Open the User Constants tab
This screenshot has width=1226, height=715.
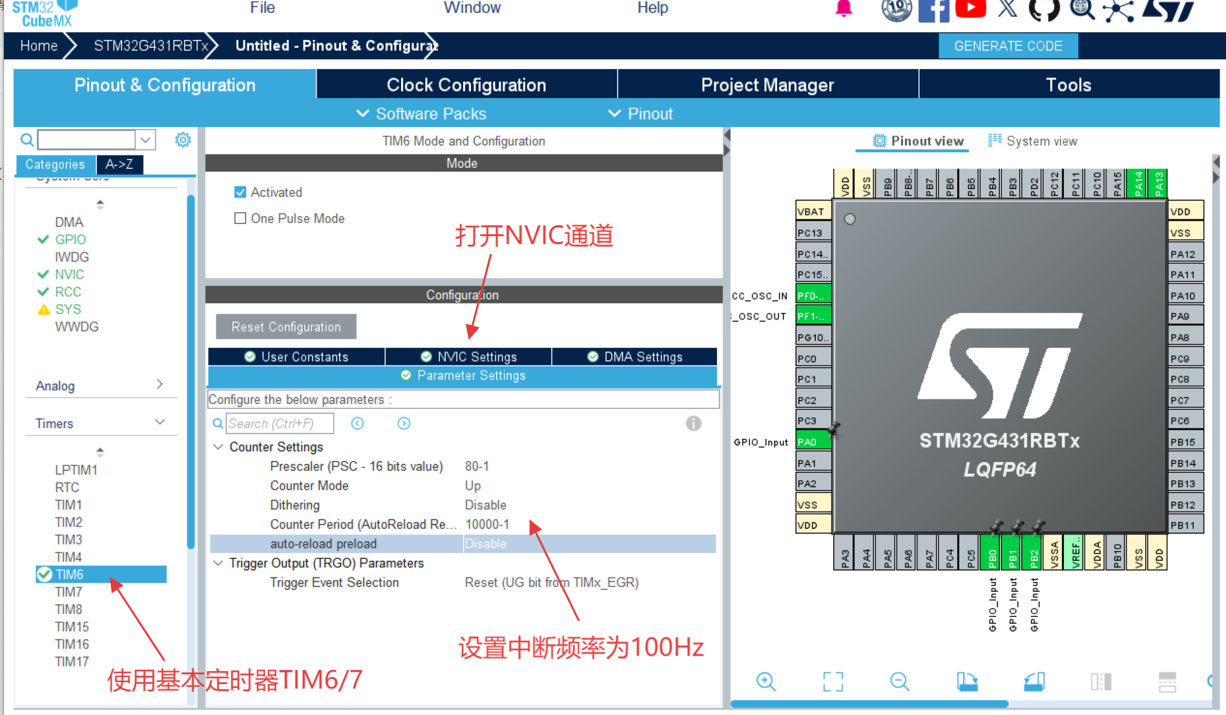tap(296, 356)
